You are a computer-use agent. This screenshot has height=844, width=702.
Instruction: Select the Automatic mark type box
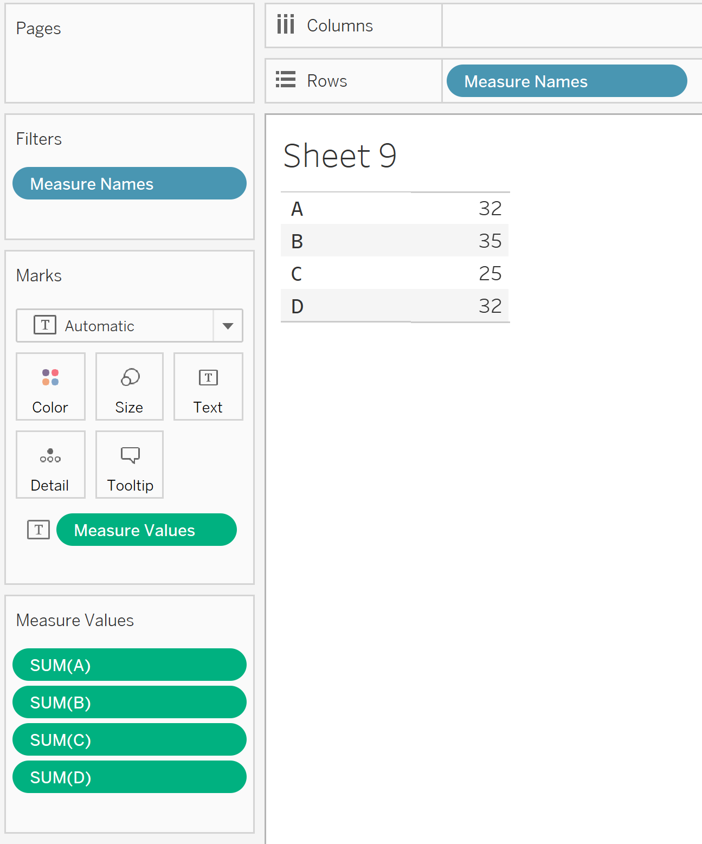click(x=115, y=326)
